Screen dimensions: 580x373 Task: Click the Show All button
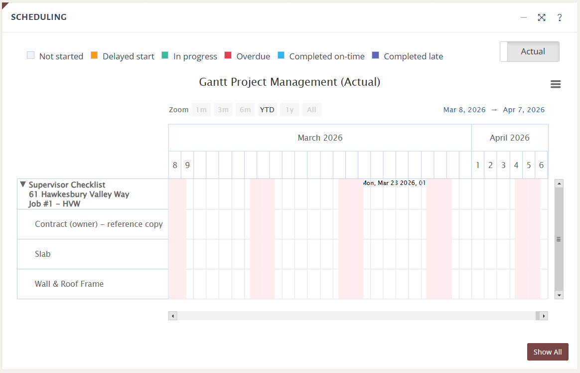click(x=547, y=352)
